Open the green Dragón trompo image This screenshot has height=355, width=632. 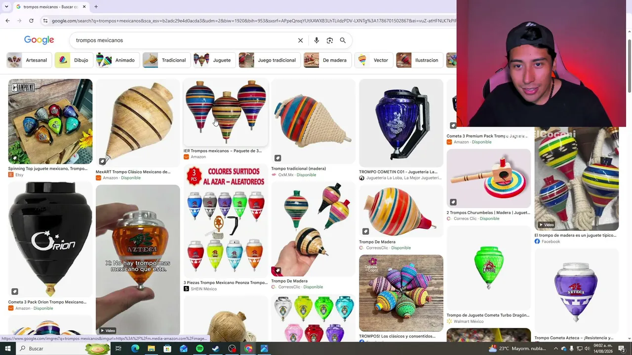[489, 268]
